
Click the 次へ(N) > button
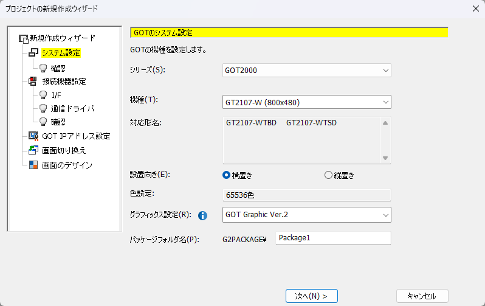coord(311,296)
